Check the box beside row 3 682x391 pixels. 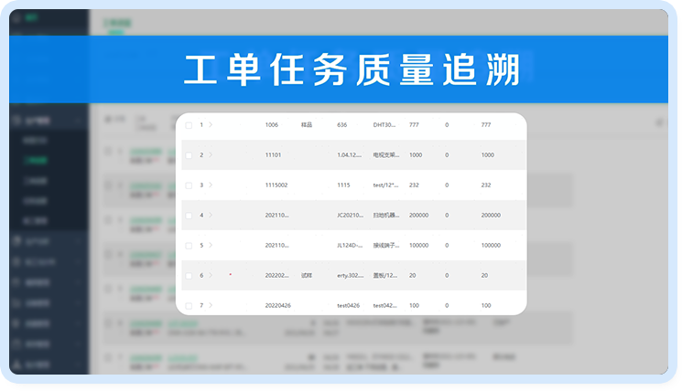[189, 185]
